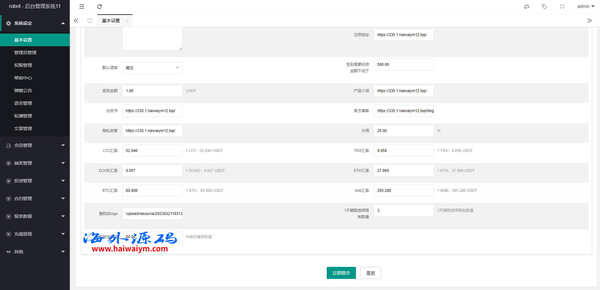The height and width of the screenshot is (290, 600).
Task: Click the 立即提交 submit button
Action: pyautogui.click(x=341, y=273)
